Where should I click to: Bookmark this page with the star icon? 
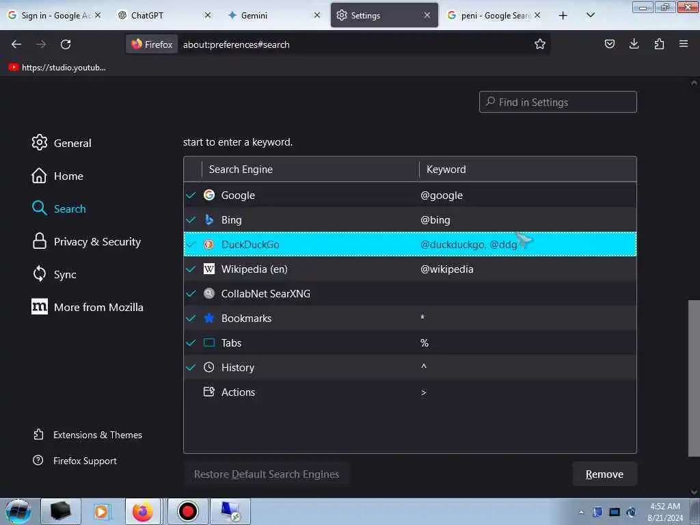pyautogui.click(x=540, y=44)
